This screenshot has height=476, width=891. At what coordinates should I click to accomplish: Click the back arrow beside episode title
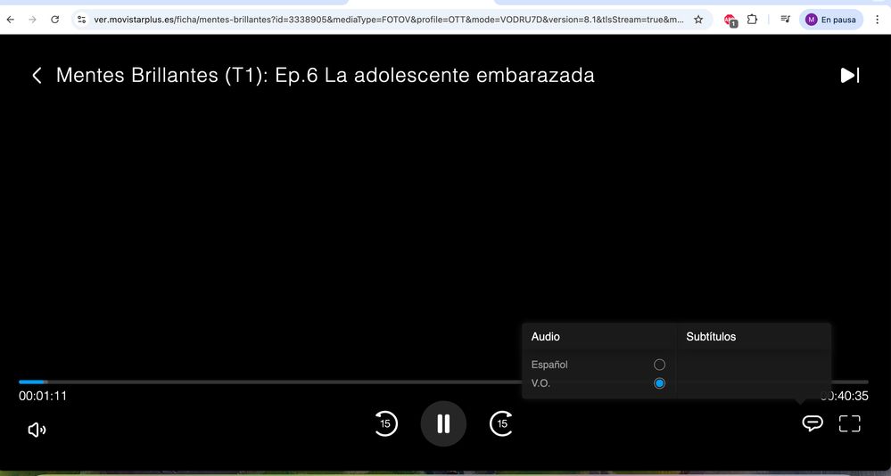(37, 76)
